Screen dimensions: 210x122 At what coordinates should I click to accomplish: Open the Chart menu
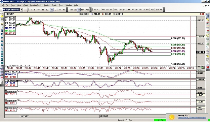click(26, 5)
